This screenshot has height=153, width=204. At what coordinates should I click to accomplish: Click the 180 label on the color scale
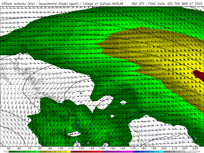point(143,148)
